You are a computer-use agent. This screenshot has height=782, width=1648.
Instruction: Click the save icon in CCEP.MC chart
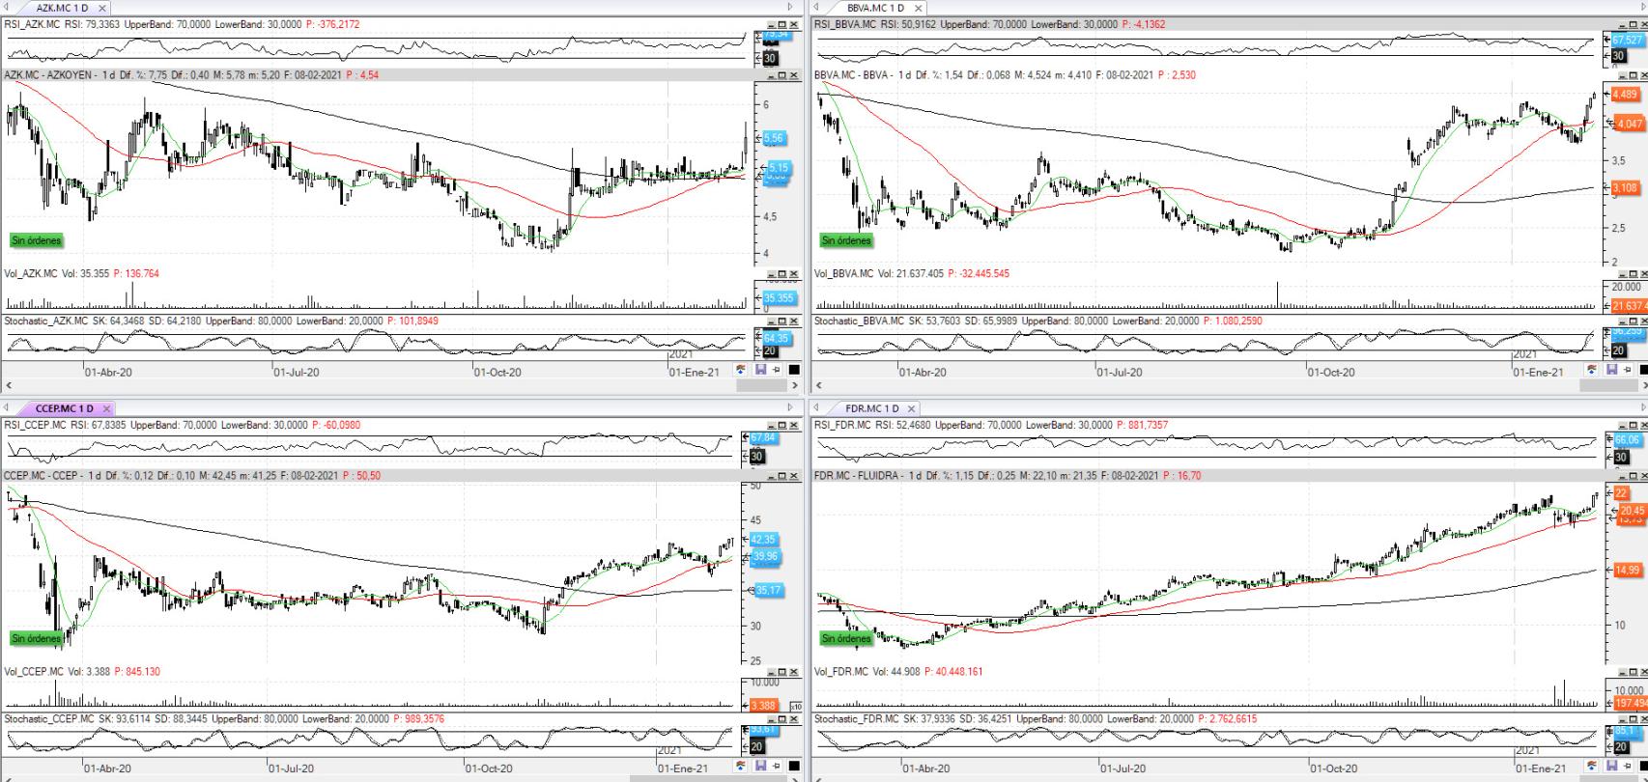(760, 767)
